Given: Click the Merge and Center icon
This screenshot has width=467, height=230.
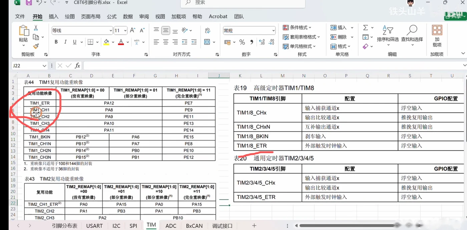Looking at the screenshot, I should tap(207, 42).
